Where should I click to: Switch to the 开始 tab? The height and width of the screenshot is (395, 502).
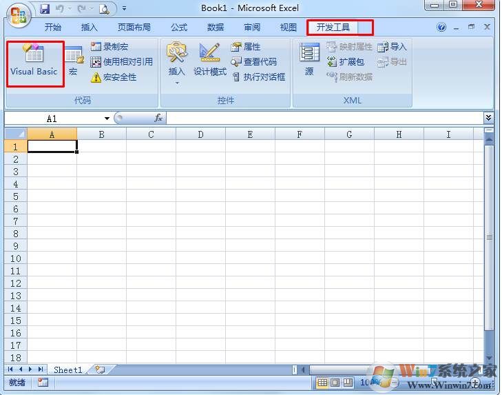pos(53,28)
